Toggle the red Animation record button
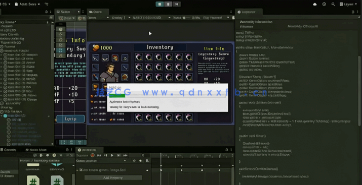The height and width of the screenshot is (185, 362). [x=93, y=155]
